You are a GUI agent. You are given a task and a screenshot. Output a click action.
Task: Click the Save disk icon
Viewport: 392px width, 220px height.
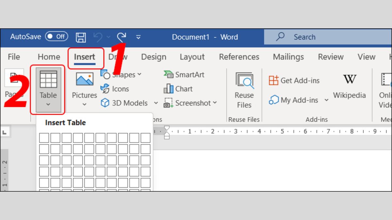click(81, 37)
